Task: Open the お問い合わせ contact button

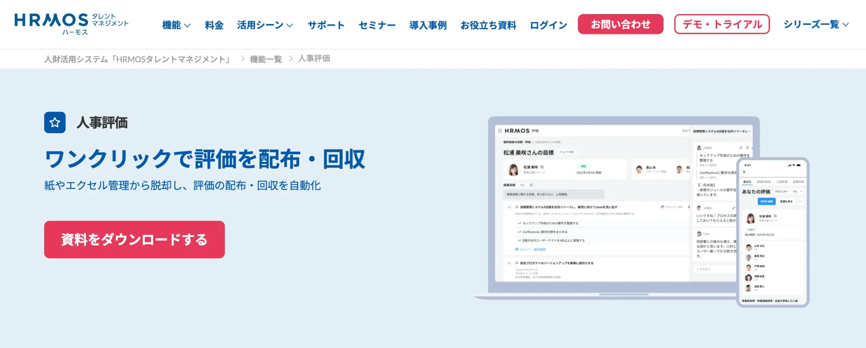Action: pyautogui.click(x=620, y=24)
